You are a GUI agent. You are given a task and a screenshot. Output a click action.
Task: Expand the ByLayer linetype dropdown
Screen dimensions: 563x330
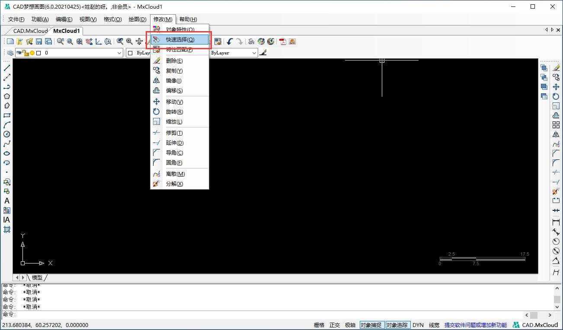pos(254,53)
